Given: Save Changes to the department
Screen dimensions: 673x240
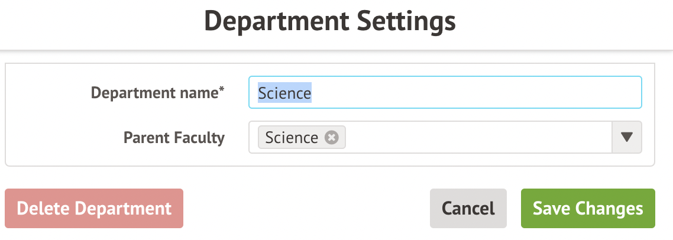Looking at the screenshot, I should [x=587, y=208].
